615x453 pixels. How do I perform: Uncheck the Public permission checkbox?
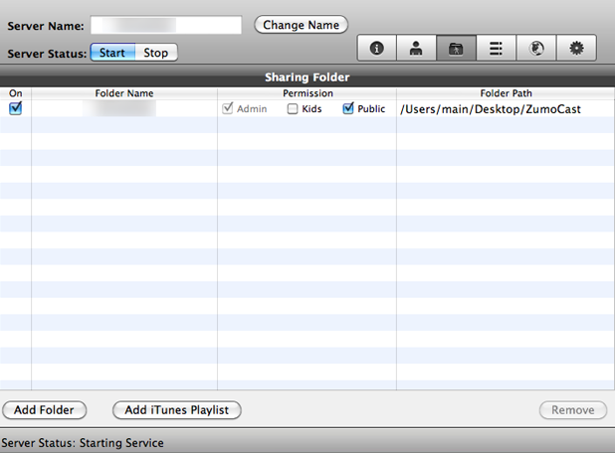coord(348,109)
